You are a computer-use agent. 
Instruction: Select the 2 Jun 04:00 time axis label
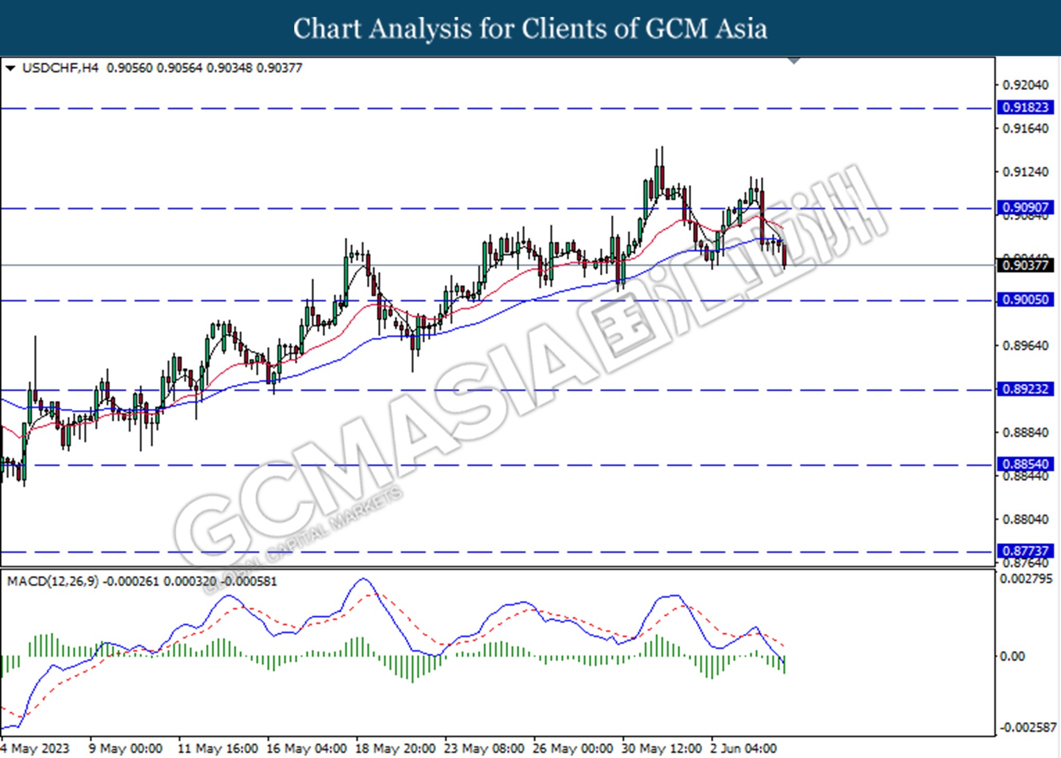pyautogui.click(x=743, y=748)
